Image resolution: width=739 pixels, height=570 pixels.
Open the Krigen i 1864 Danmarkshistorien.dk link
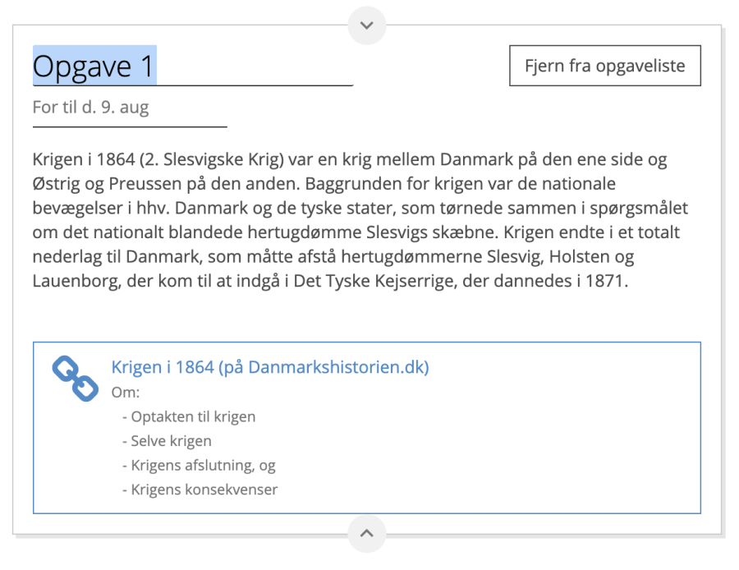[x=270, y=367]
